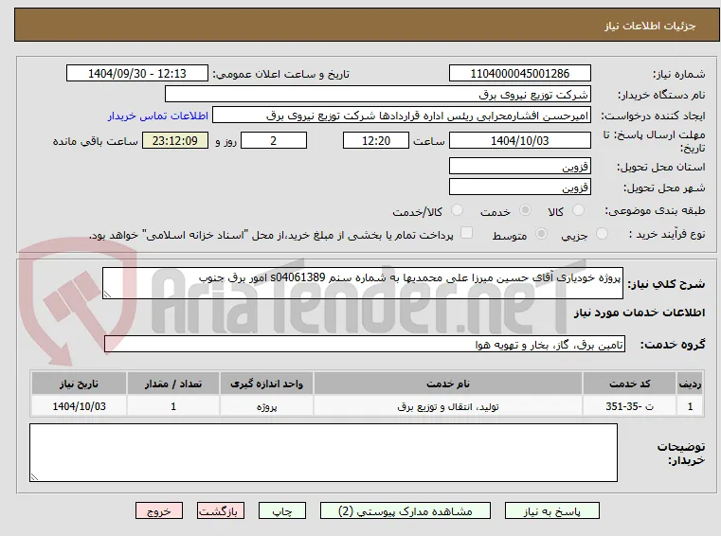Image resolution: width=721 pixels, height=536 pixels.
Task: Click the بازگشت back button
Action: pyautogui.click(x=221, y=511)
